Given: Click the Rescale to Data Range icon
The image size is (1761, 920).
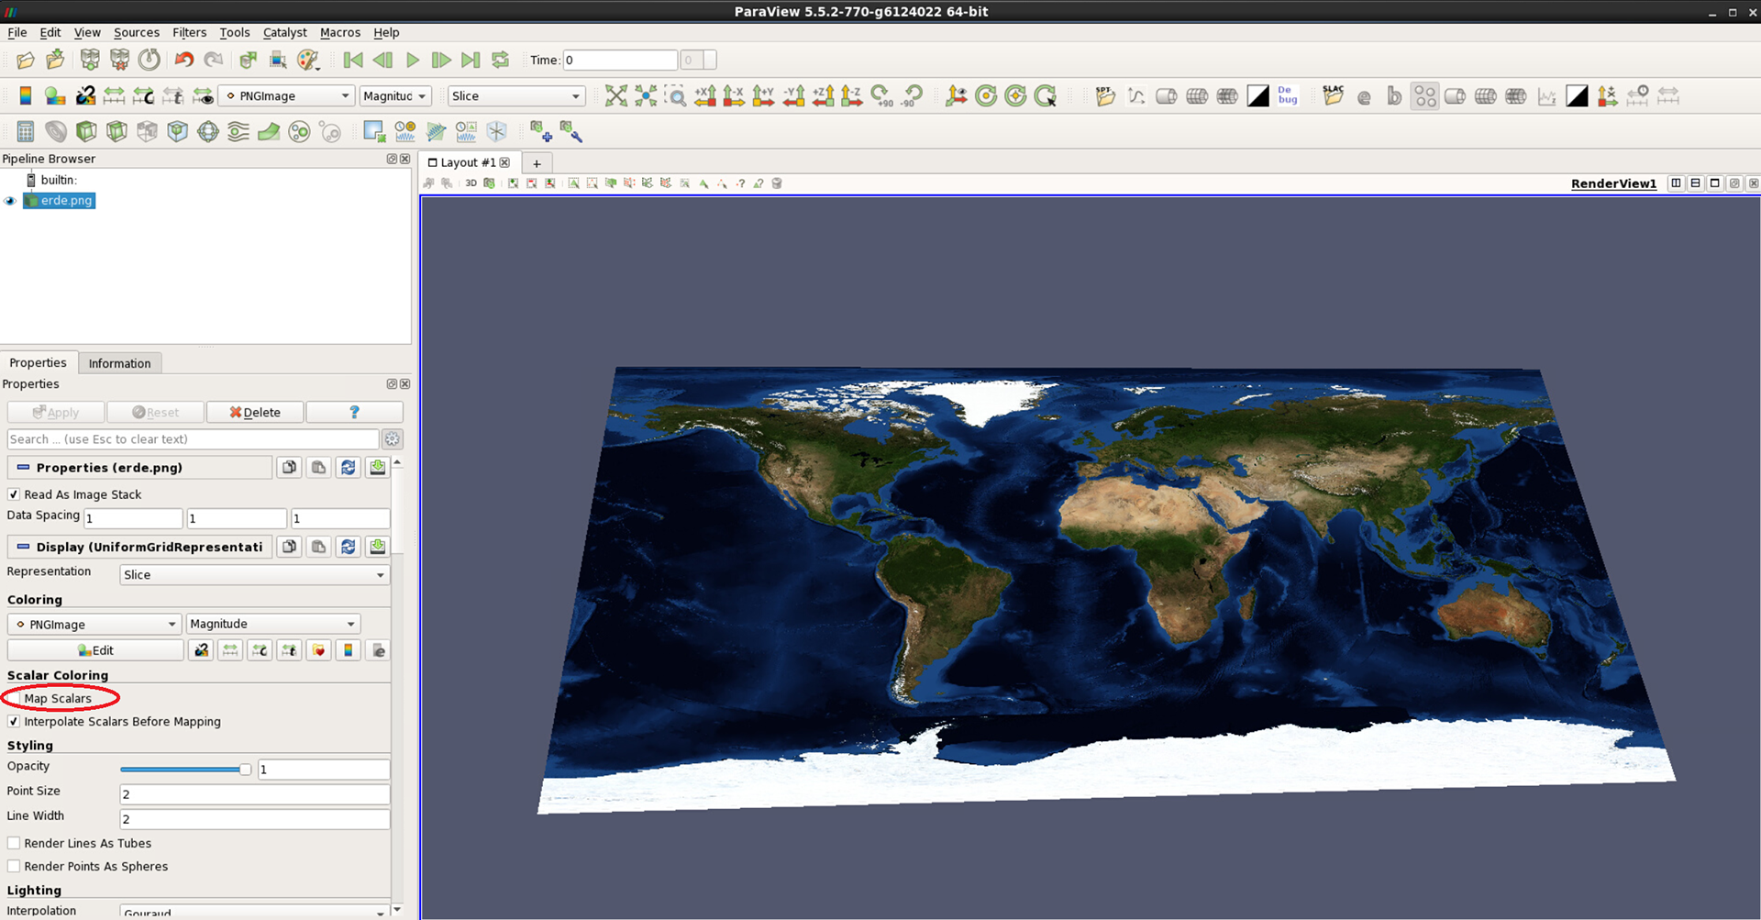Looking at the screenshot, I should click(x=114, y=96).
